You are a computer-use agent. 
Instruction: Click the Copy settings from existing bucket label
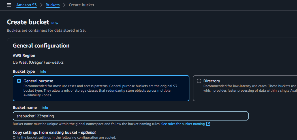point(54,132)
